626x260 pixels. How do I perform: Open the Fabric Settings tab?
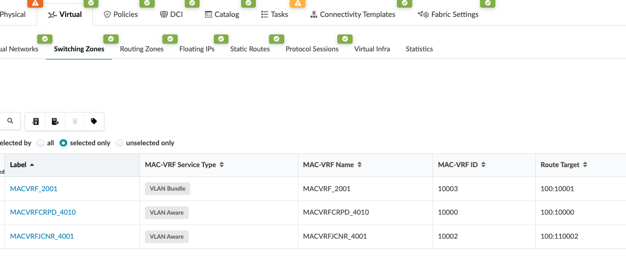448,14
